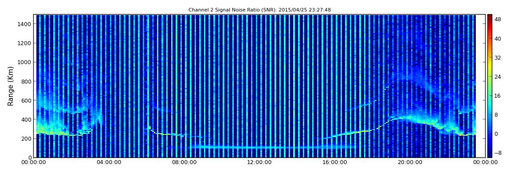Screen dimensions: 510x180
Task: Click the colorbar value 16
Action: (x=498, y=96)
